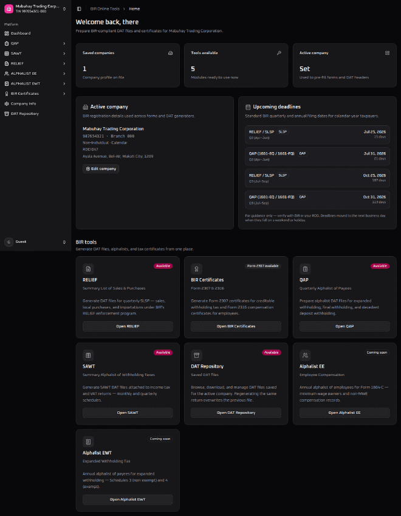Click the DAT Repository archive icon in the sidebar
This screenshot has width=401, height=516.
(7, 114)
